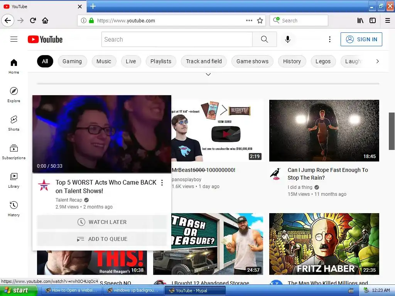The height and width of the screenshot is (296, 395).
Task: Open panosplayboy channel link
Action: pos(187,180)
